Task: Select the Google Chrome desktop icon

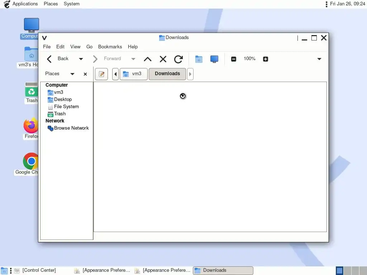Action: click(27, 164)
